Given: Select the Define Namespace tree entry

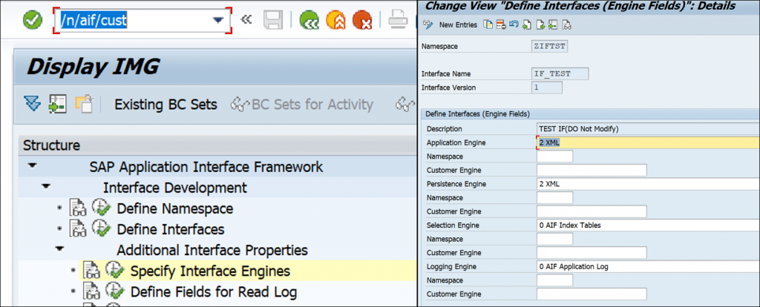Looking at the screenshot, I should coord(175,208).
